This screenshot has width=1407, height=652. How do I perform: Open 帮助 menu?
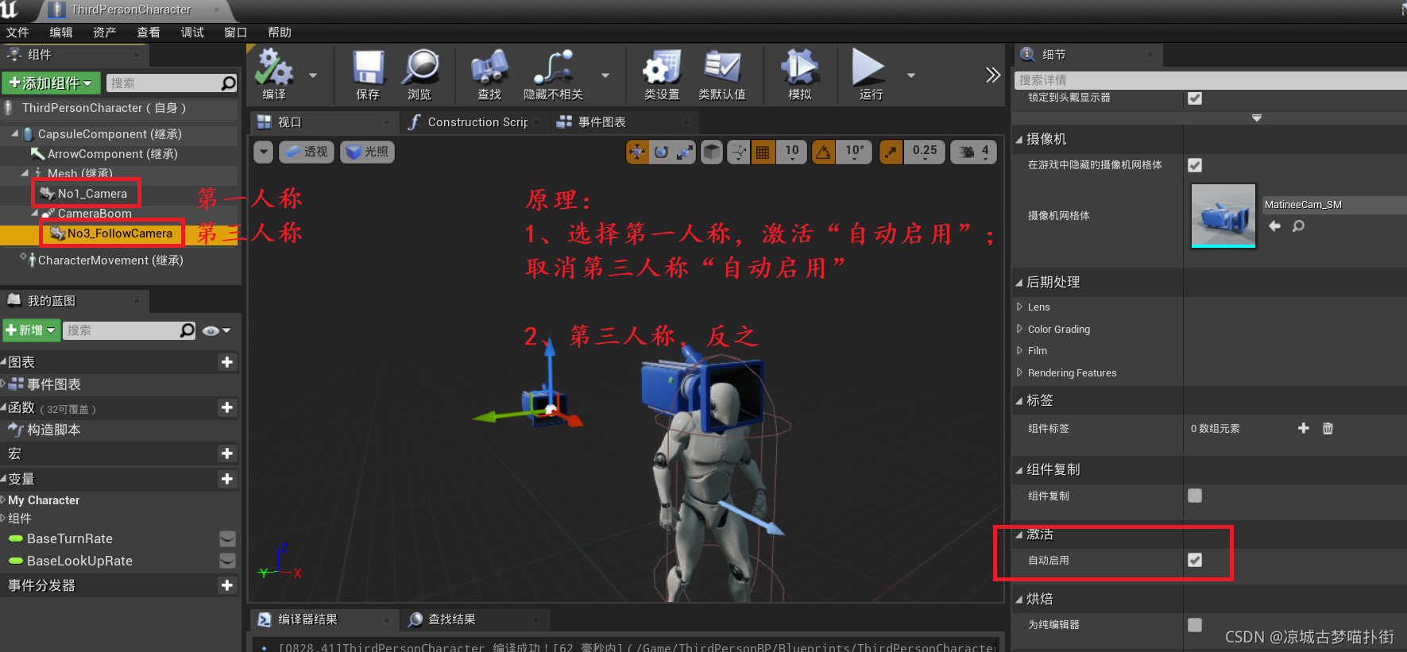click(x=280, y=33)
